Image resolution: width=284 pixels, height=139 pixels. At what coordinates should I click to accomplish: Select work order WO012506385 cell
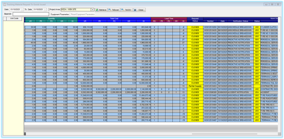210,92
